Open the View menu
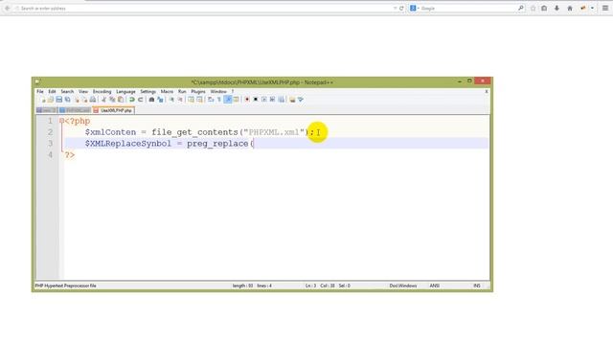 pyautogui.click(x=83, y=92)
